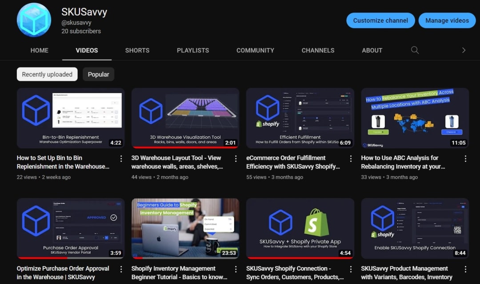This screenshot has height=284, width=480.
Task: Open options menu for Bin to Bin Replenishment video
Action: [x=121, y=159]
